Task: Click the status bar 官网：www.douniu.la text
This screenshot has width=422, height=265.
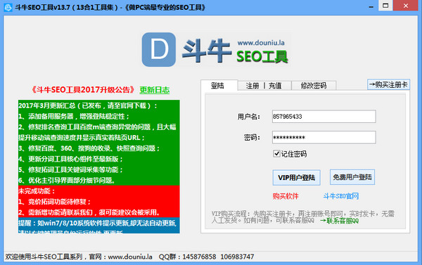Action: click(120, 257)
